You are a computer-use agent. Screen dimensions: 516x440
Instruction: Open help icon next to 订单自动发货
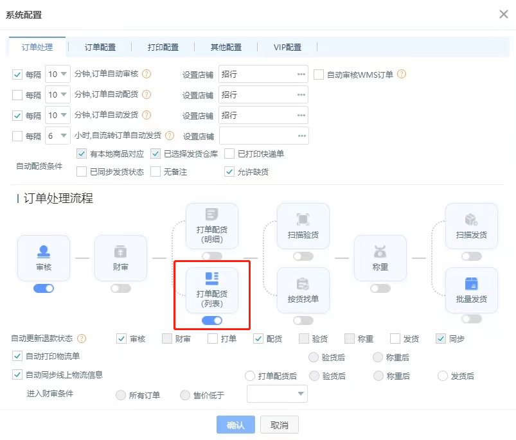tap(147, 115)
